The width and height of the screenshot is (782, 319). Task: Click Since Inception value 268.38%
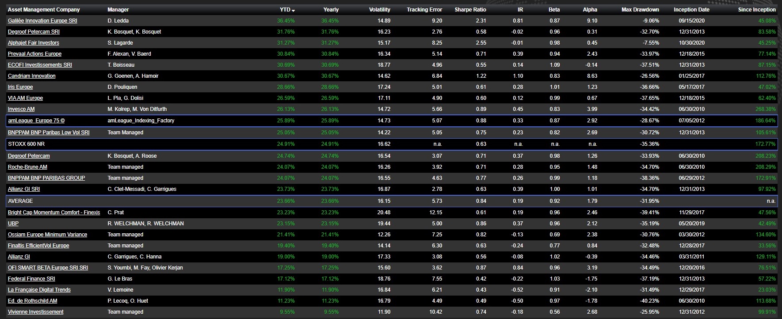click(x=766, y=109)
